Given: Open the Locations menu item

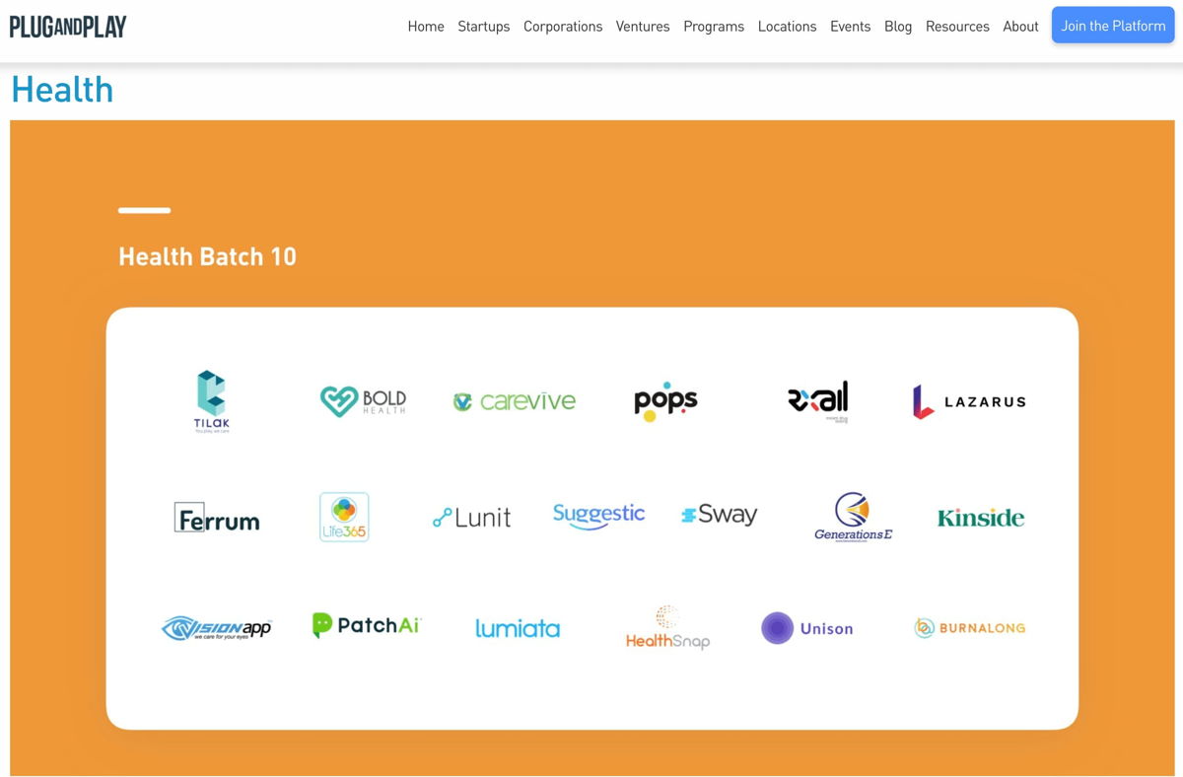Looking at the screenshot, I should tap(787, 27).
